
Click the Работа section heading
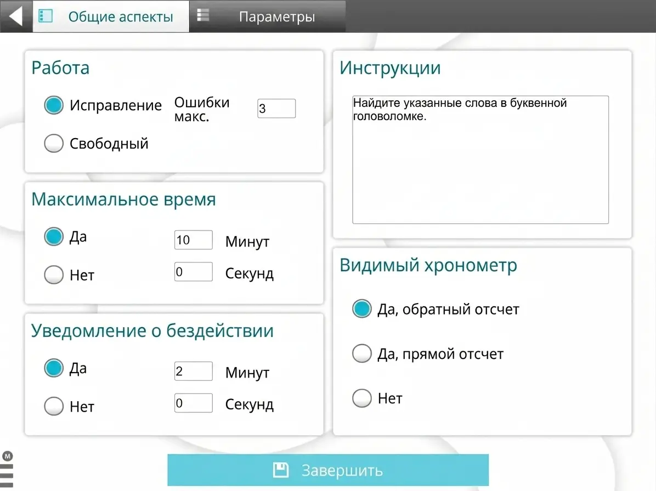[61, 68]
